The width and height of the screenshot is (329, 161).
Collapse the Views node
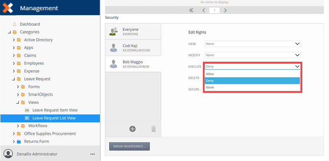[x=18, y=103]
